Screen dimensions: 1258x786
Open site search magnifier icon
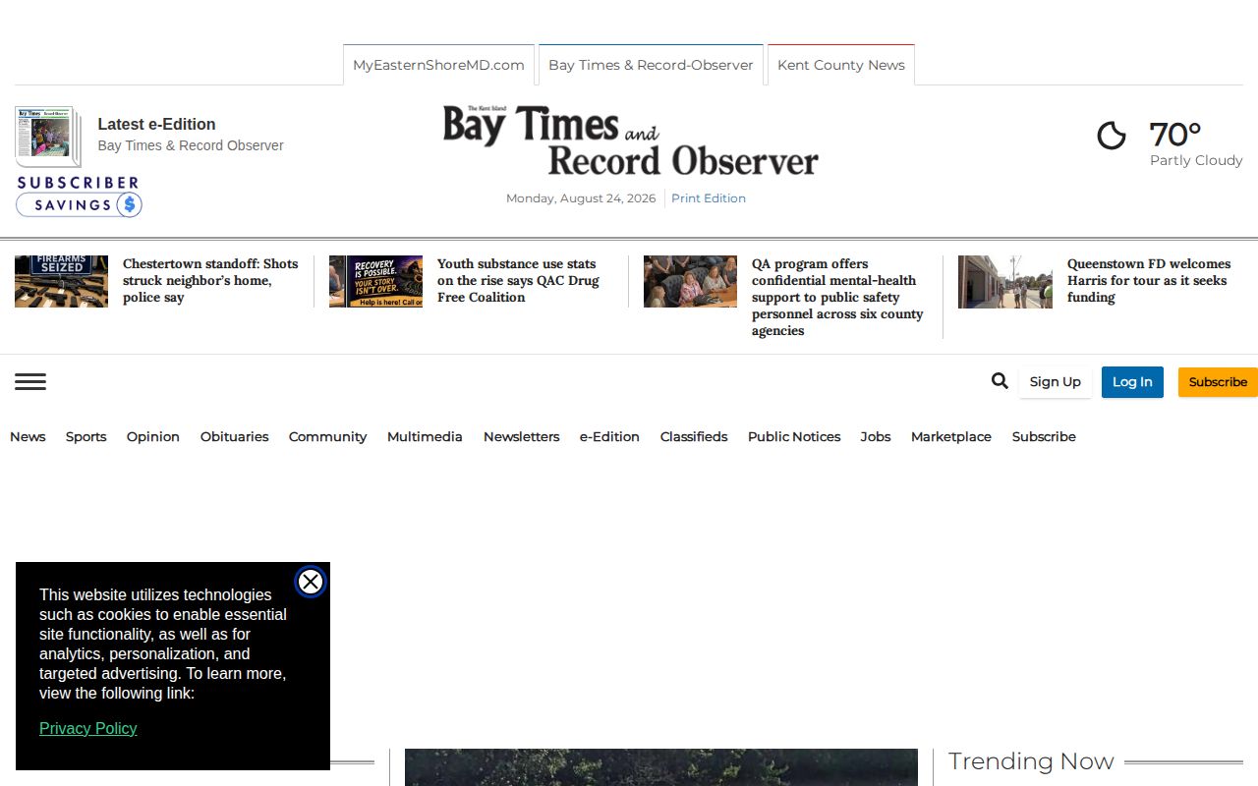1000,381
